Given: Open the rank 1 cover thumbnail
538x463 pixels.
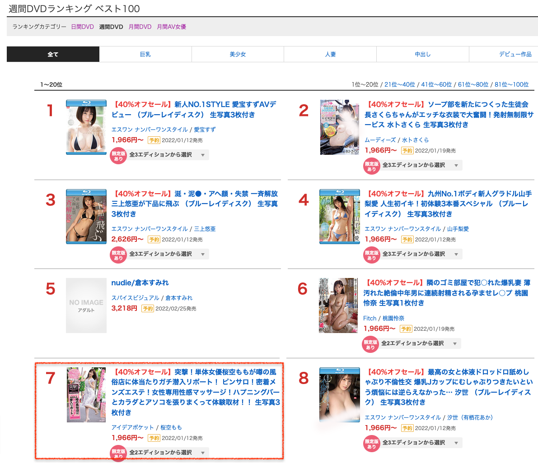Looking at the screenshot, I should pos(86,128).
